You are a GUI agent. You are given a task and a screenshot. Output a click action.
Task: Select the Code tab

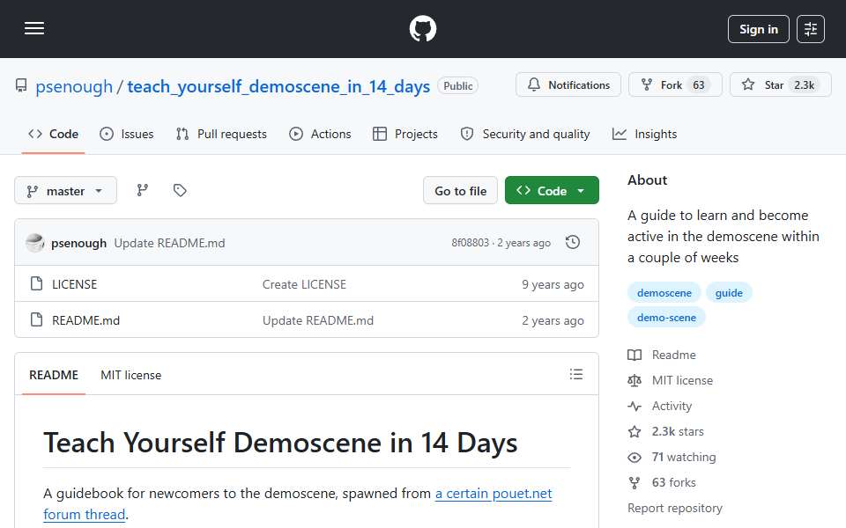(53, 134)
